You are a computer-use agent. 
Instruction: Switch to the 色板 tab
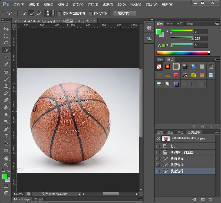(169, 24)
